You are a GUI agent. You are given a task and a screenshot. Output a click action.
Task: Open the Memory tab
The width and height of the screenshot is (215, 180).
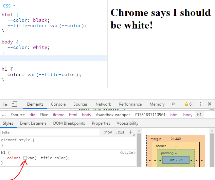pyautogui.click(x=157, y=104)
